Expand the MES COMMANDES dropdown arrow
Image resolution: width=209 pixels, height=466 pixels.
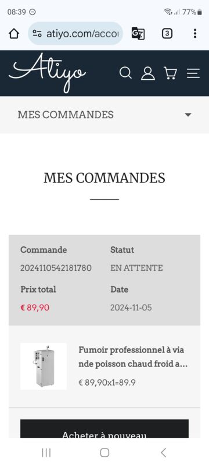[188, 115]
